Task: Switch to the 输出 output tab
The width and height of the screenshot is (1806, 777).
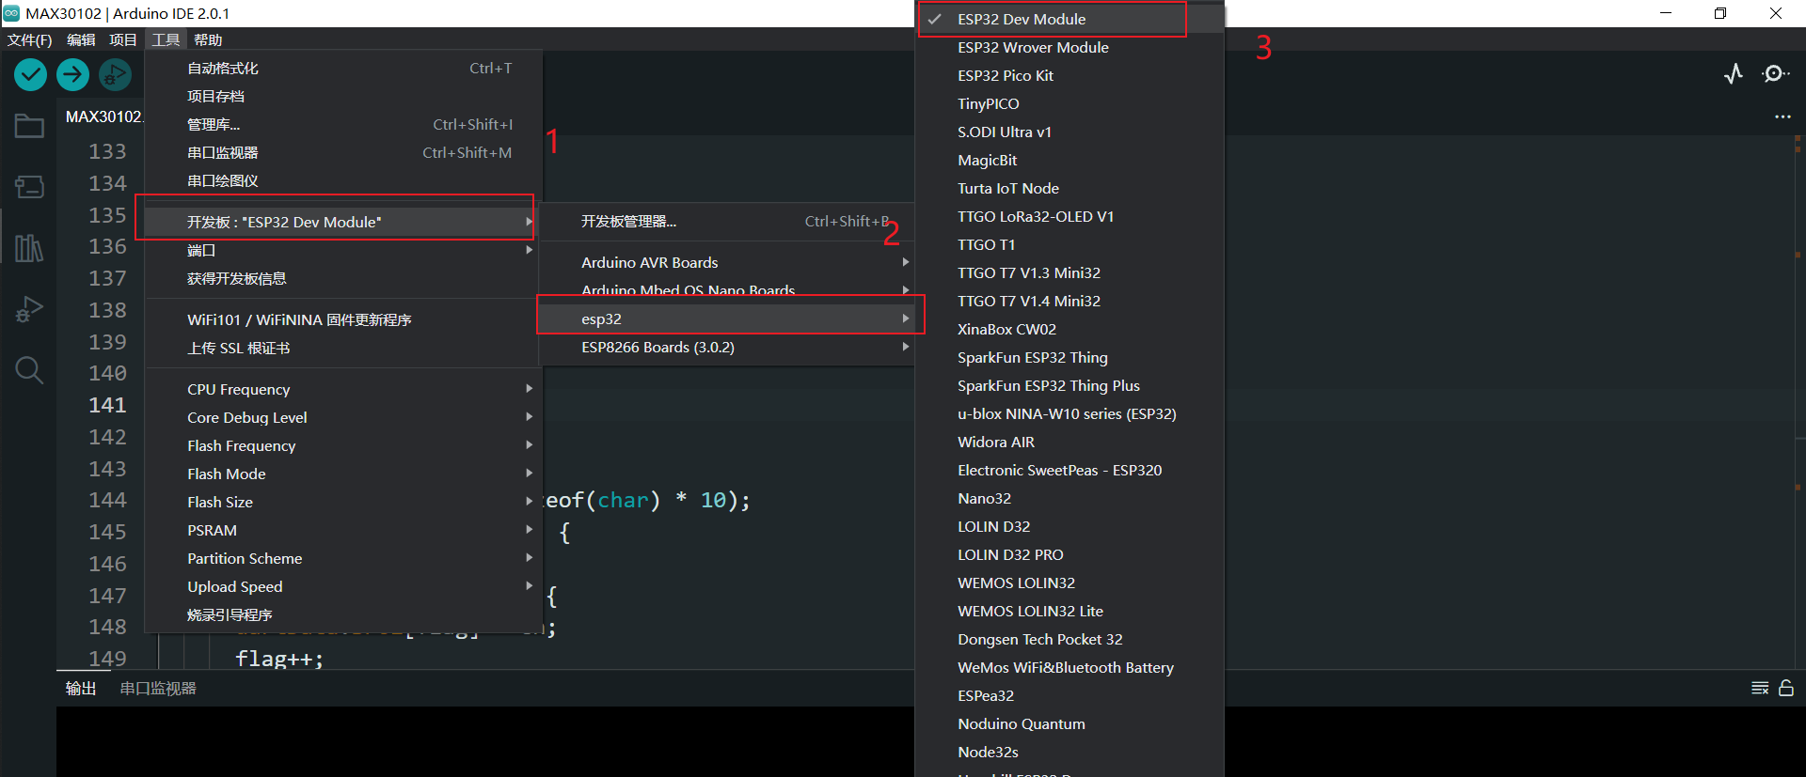Action: [x=81, y=688]
